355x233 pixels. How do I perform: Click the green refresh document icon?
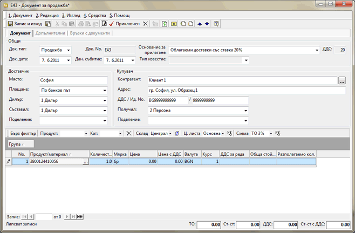tap(165, 24)
